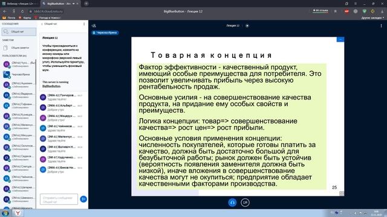Click the avatar of user Гончаров in chat
387x217 pixels.
pyautogui.click(x=43, y=97)
